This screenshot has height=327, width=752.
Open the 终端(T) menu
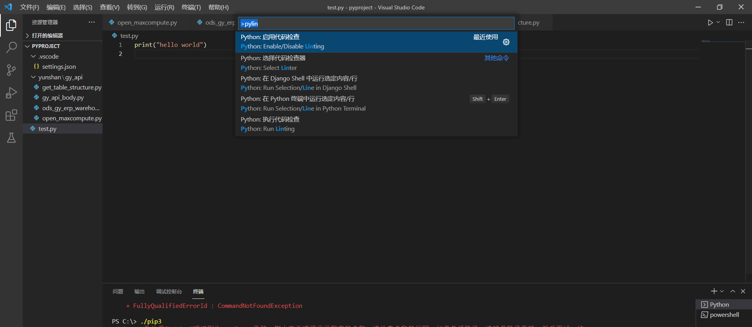tap(191, 7)
